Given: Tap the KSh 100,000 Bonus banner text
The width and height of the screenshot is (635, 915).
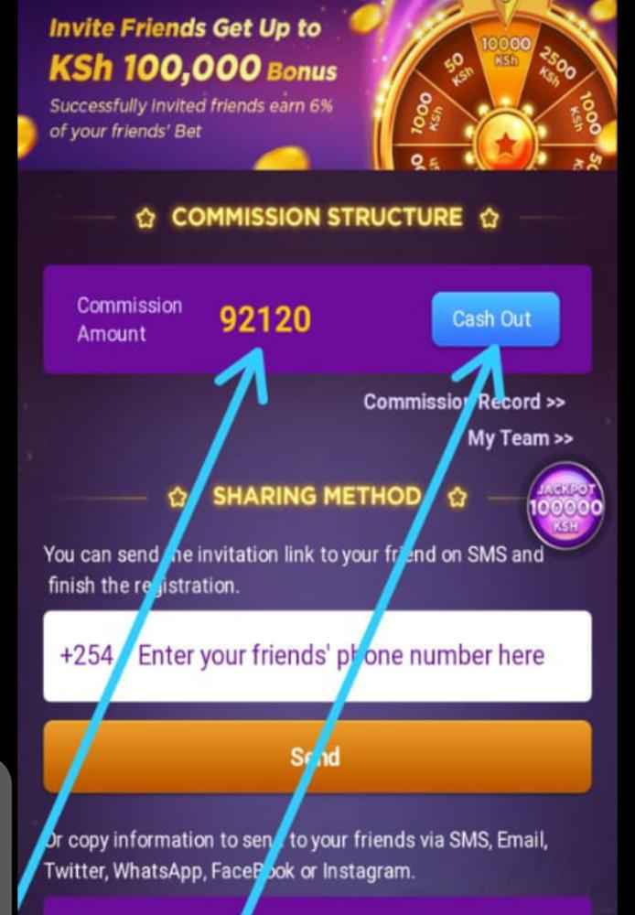Looking at the screenshot, I should (x=193, y=69).
